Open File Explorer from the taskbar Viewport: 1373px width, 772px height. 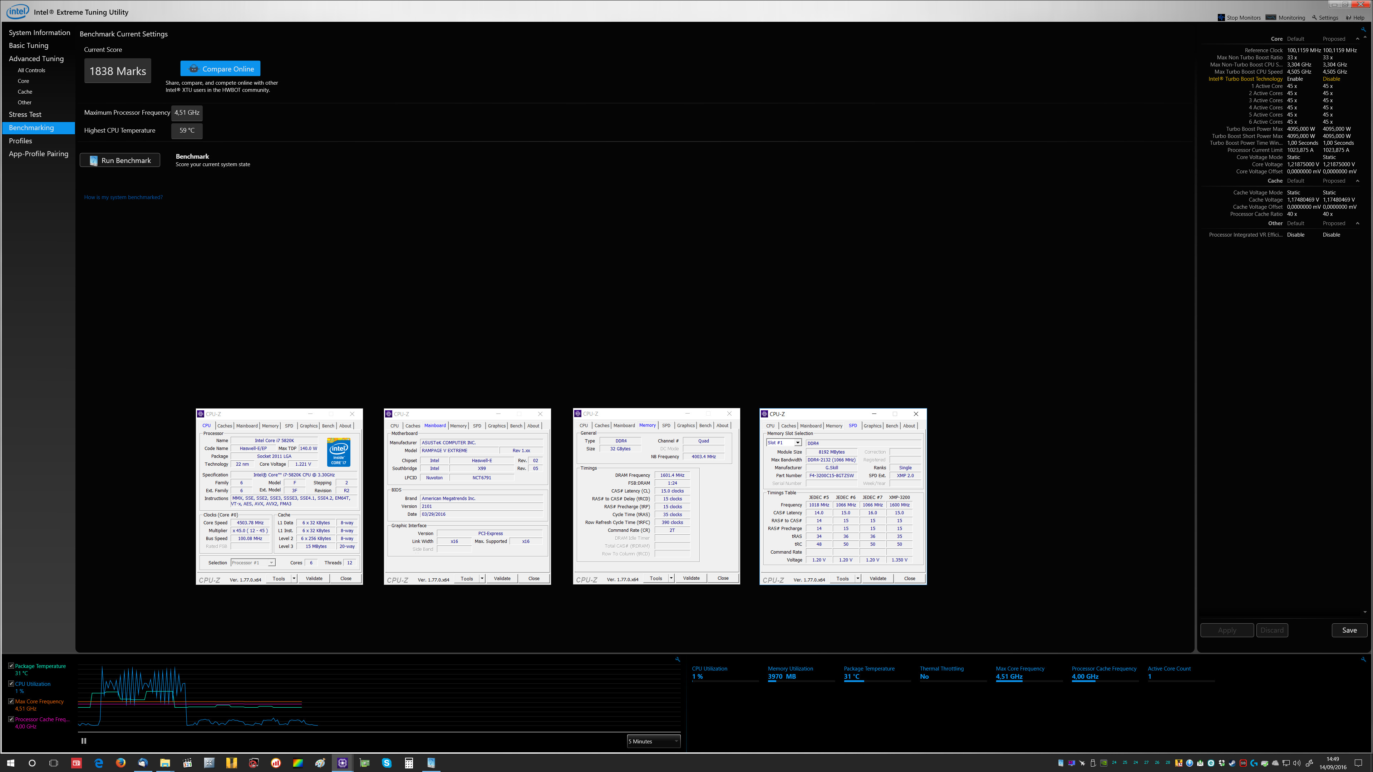tap(165, 763)
